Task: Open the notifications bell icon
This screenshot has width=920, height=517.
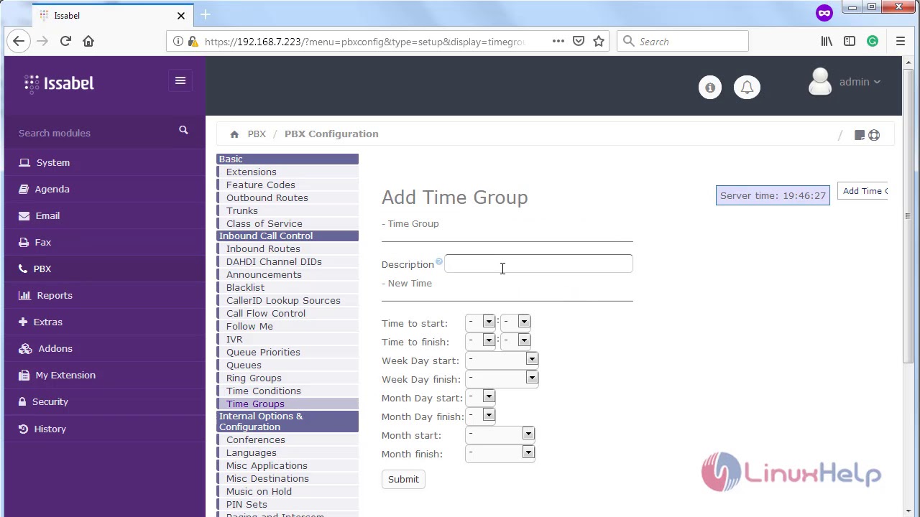Action: click(x=747, y=88)
